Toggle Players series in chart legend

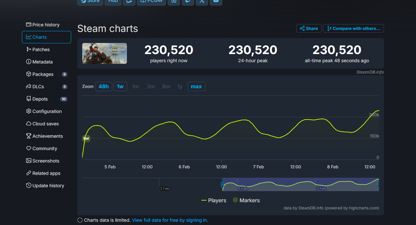[214, 200]
